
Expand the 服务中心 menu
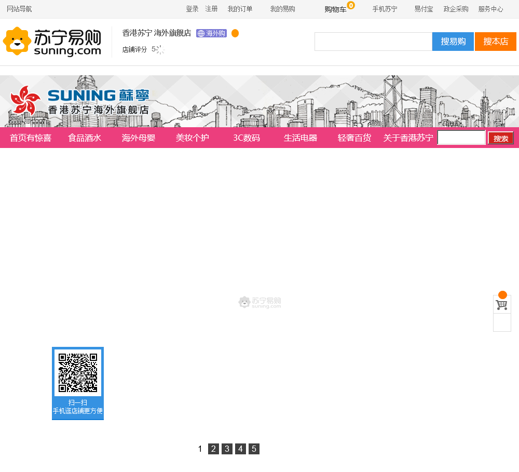pos(490,9)
